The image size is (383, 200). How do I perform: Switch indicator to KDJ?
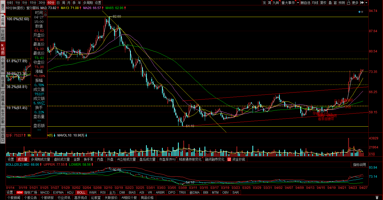70,192
